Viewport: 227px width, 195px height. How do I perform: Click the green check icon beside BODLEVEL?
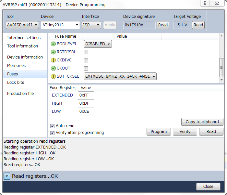[53, 44]
